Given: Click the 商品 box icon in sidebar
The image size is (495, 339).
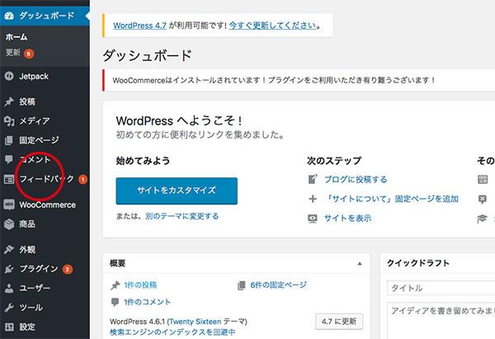Looking at the screenshot, I should (9, 224).
